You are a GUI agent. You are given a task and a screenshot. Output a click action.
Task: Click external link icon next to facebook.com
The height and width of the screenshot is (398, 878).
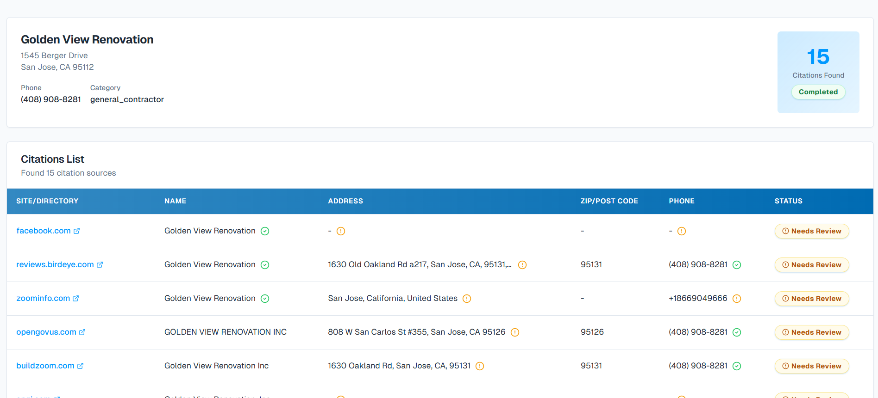click(77, 231)
